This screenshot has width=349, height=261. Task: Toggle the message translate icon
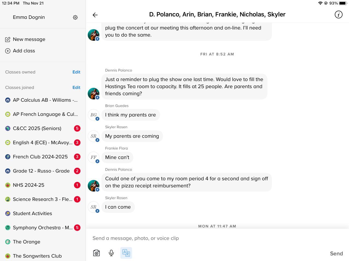click(126, 253)
